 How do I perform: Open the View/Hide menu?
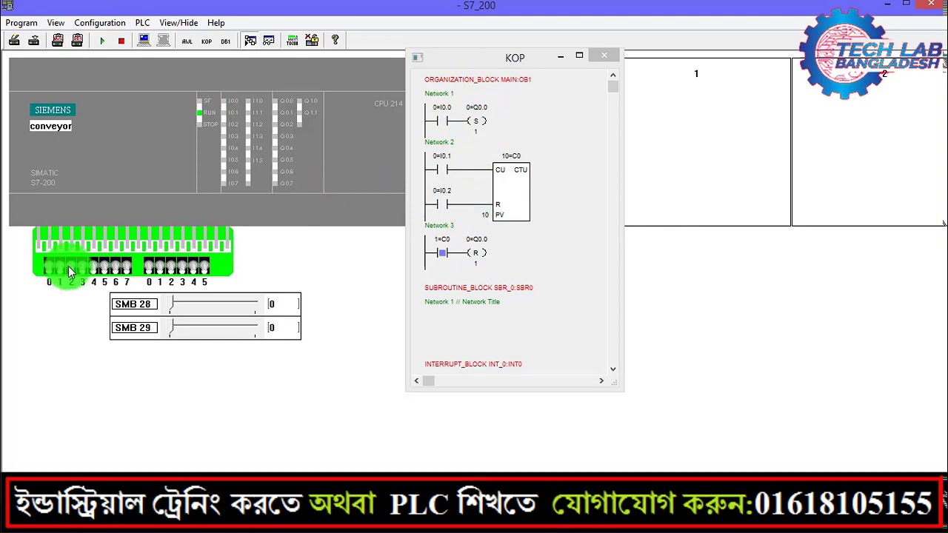coord(178,23)
